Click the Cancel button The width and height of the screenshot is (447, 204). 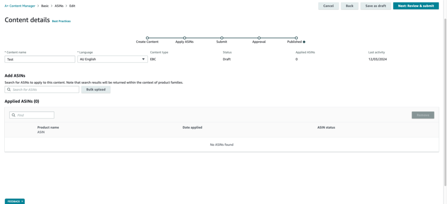[328, 6]
